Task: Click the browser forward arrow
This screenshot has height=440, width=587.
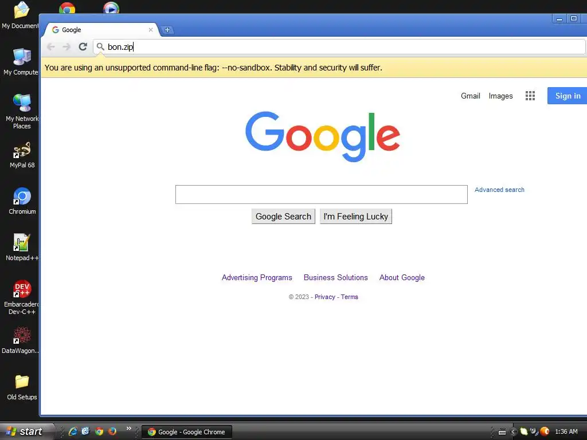Action: coord(66,47)
